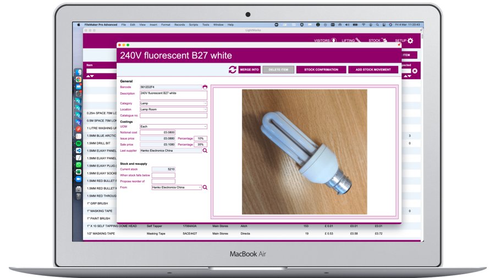Click the search icon next to From supplier
Screen dimensions: 495x278
tap(205, 187)
